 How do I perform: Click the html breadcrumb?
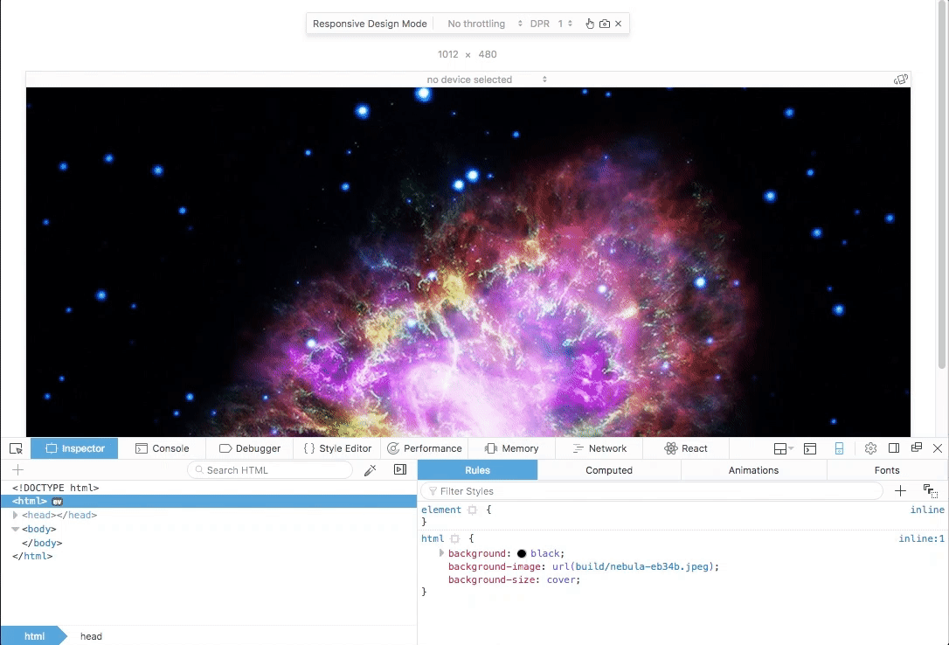pyautogui.click(x=34, y=636)
